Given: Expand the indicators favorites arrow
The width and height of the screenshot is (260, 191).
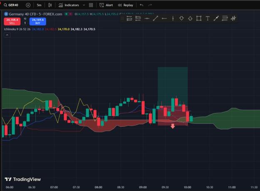Looking at the screenshot, I should pyautogui.click(x=84, y=5).
